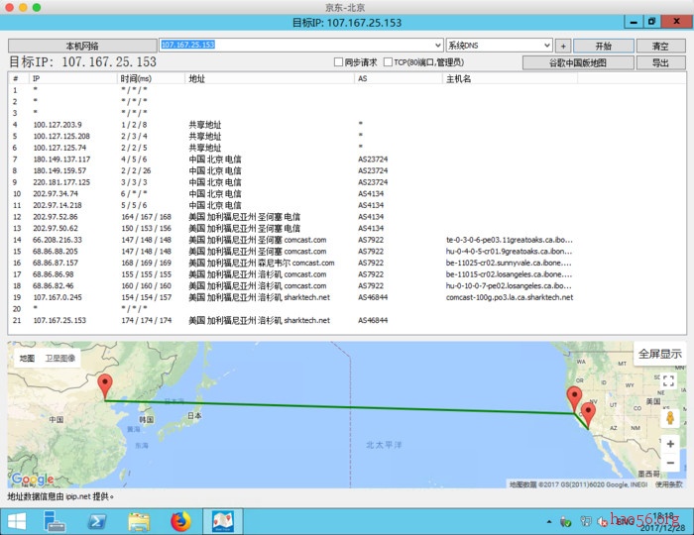Click hostname be-11025-cr02.sunnyvale.ca.ibone
This screenshot has height=535, width=694.
pyautogui.click(x=509, y=263)
